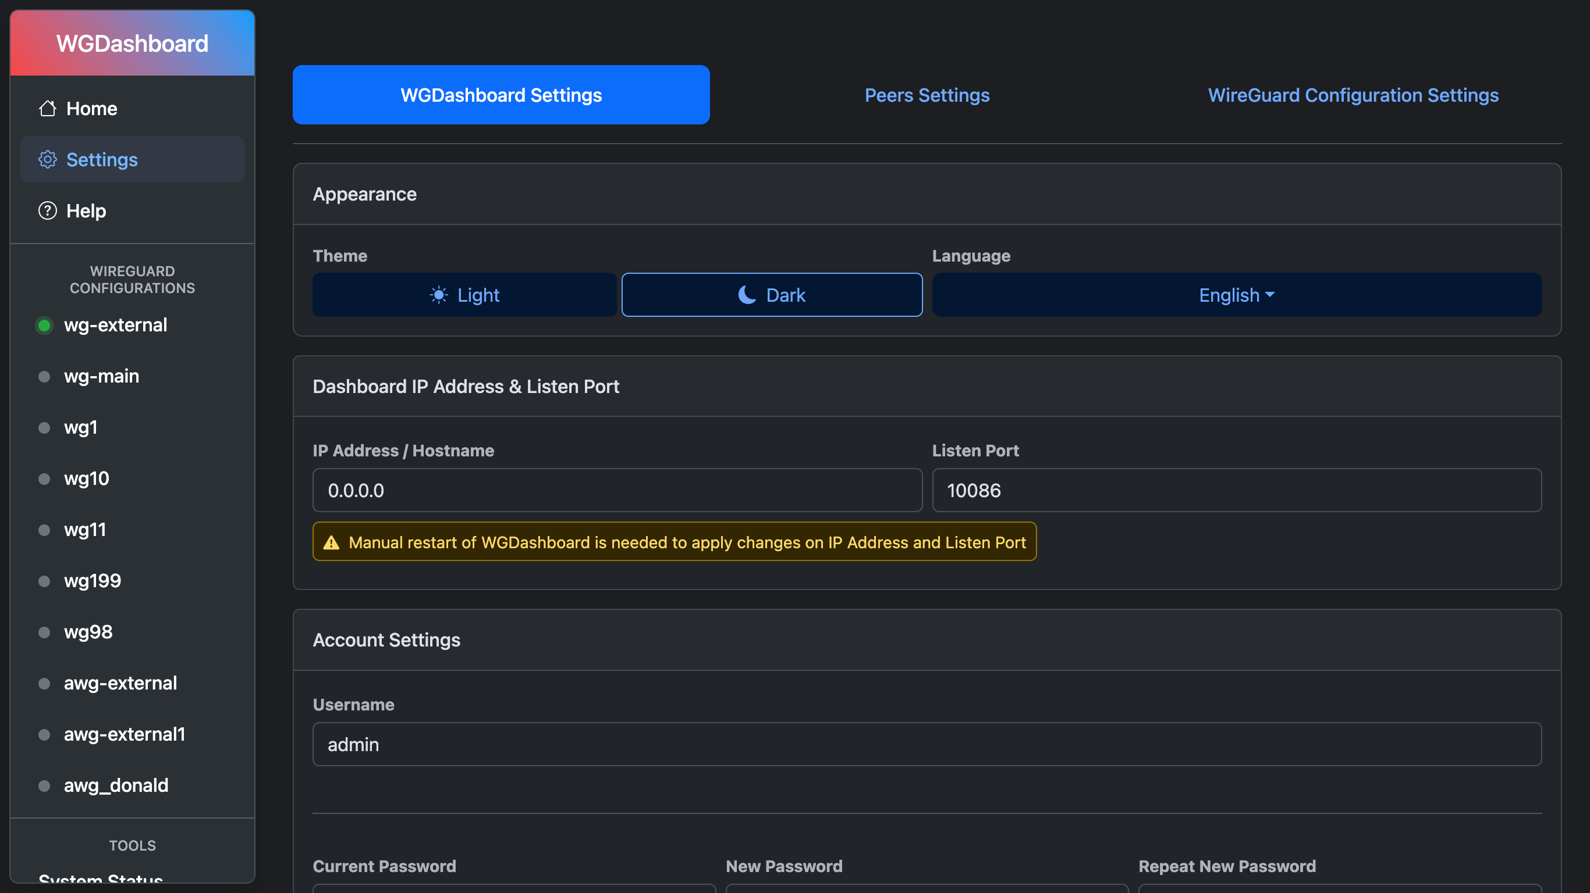Click the gray status dot of wg1
The width and height of the screenshot is (1590, 893).
coord(44,428)
